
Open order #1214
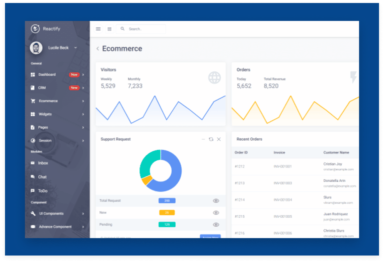click(239, 200)
